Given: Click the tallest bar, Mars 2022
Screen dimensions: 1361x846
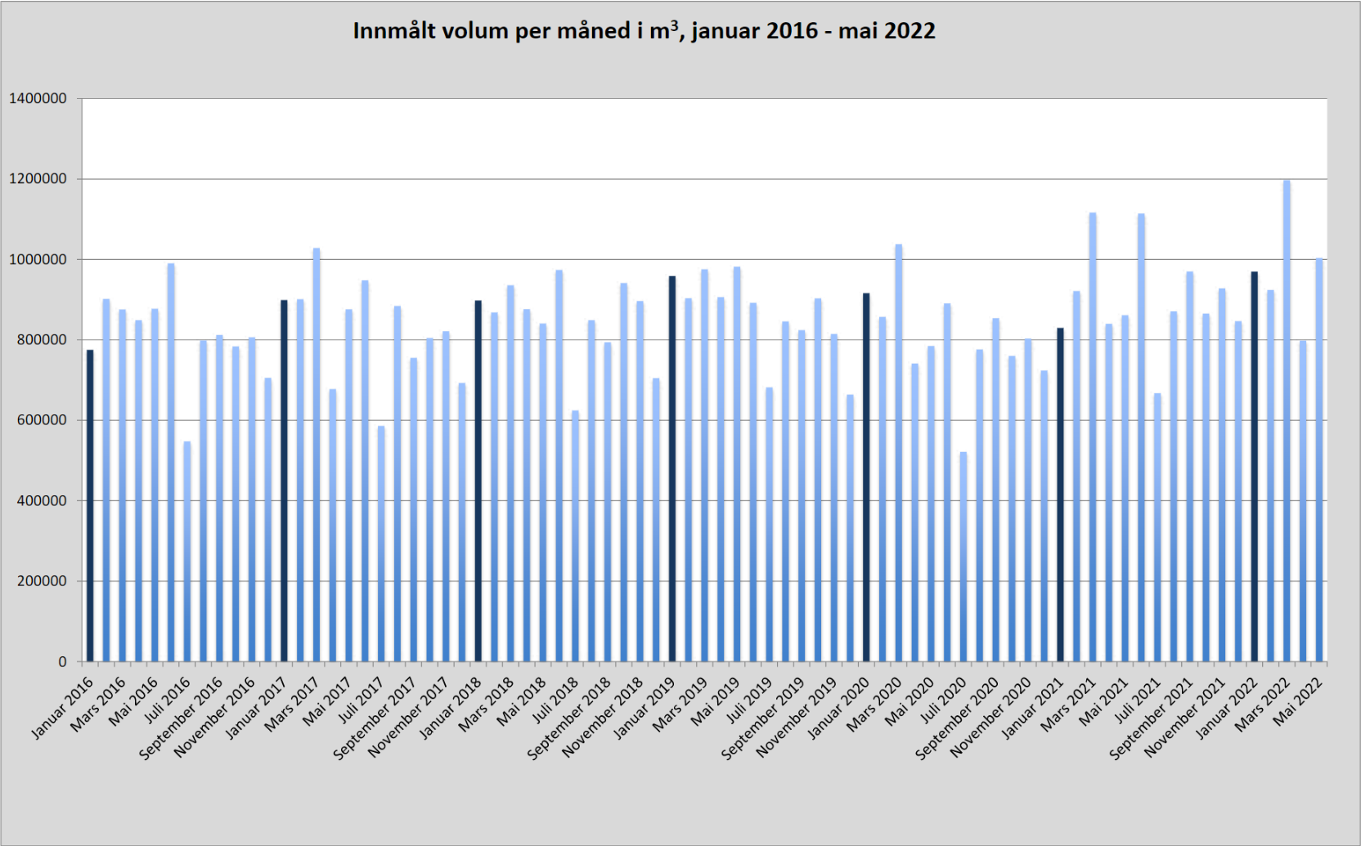Looking at the screenshot, I should point(1287,421).
